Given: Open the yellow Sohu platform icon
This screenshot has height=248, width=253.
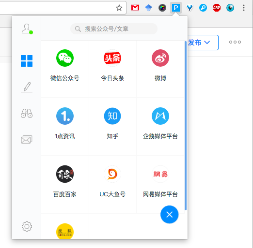Looking at the screenshot, I should coord(65,231).
